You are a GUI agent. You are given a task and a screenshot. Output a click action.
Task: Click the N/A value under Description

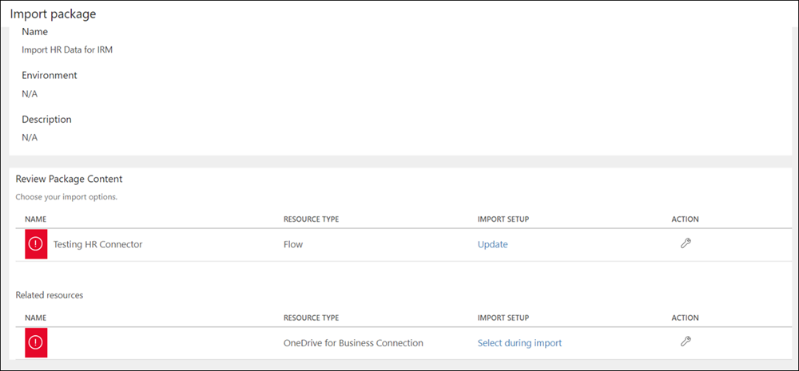tap(30, 137)
